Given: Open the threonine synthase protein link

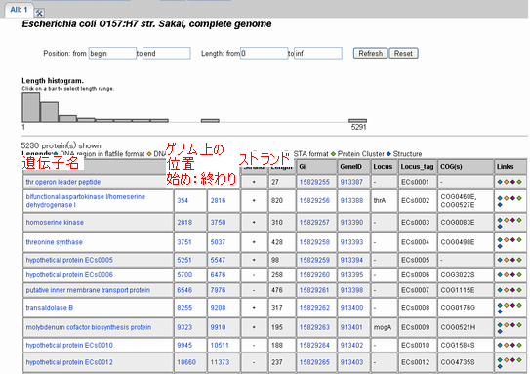Looking at the screenshot, I should [54, 242].
